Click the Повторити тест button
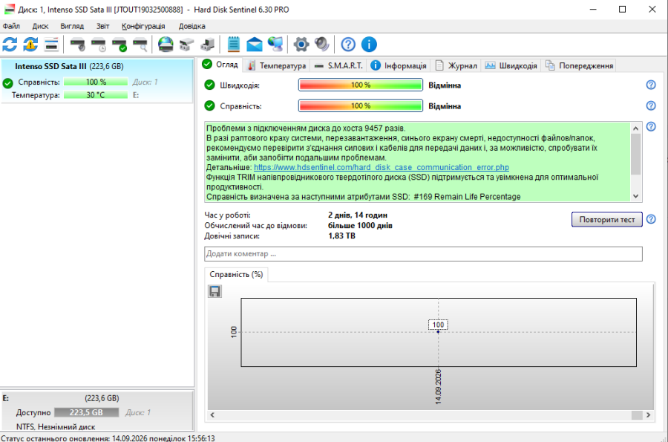This screenshot has width=668, height=442. 606,219
